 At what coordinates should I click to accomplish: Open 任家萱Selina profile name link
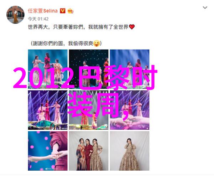43,11
